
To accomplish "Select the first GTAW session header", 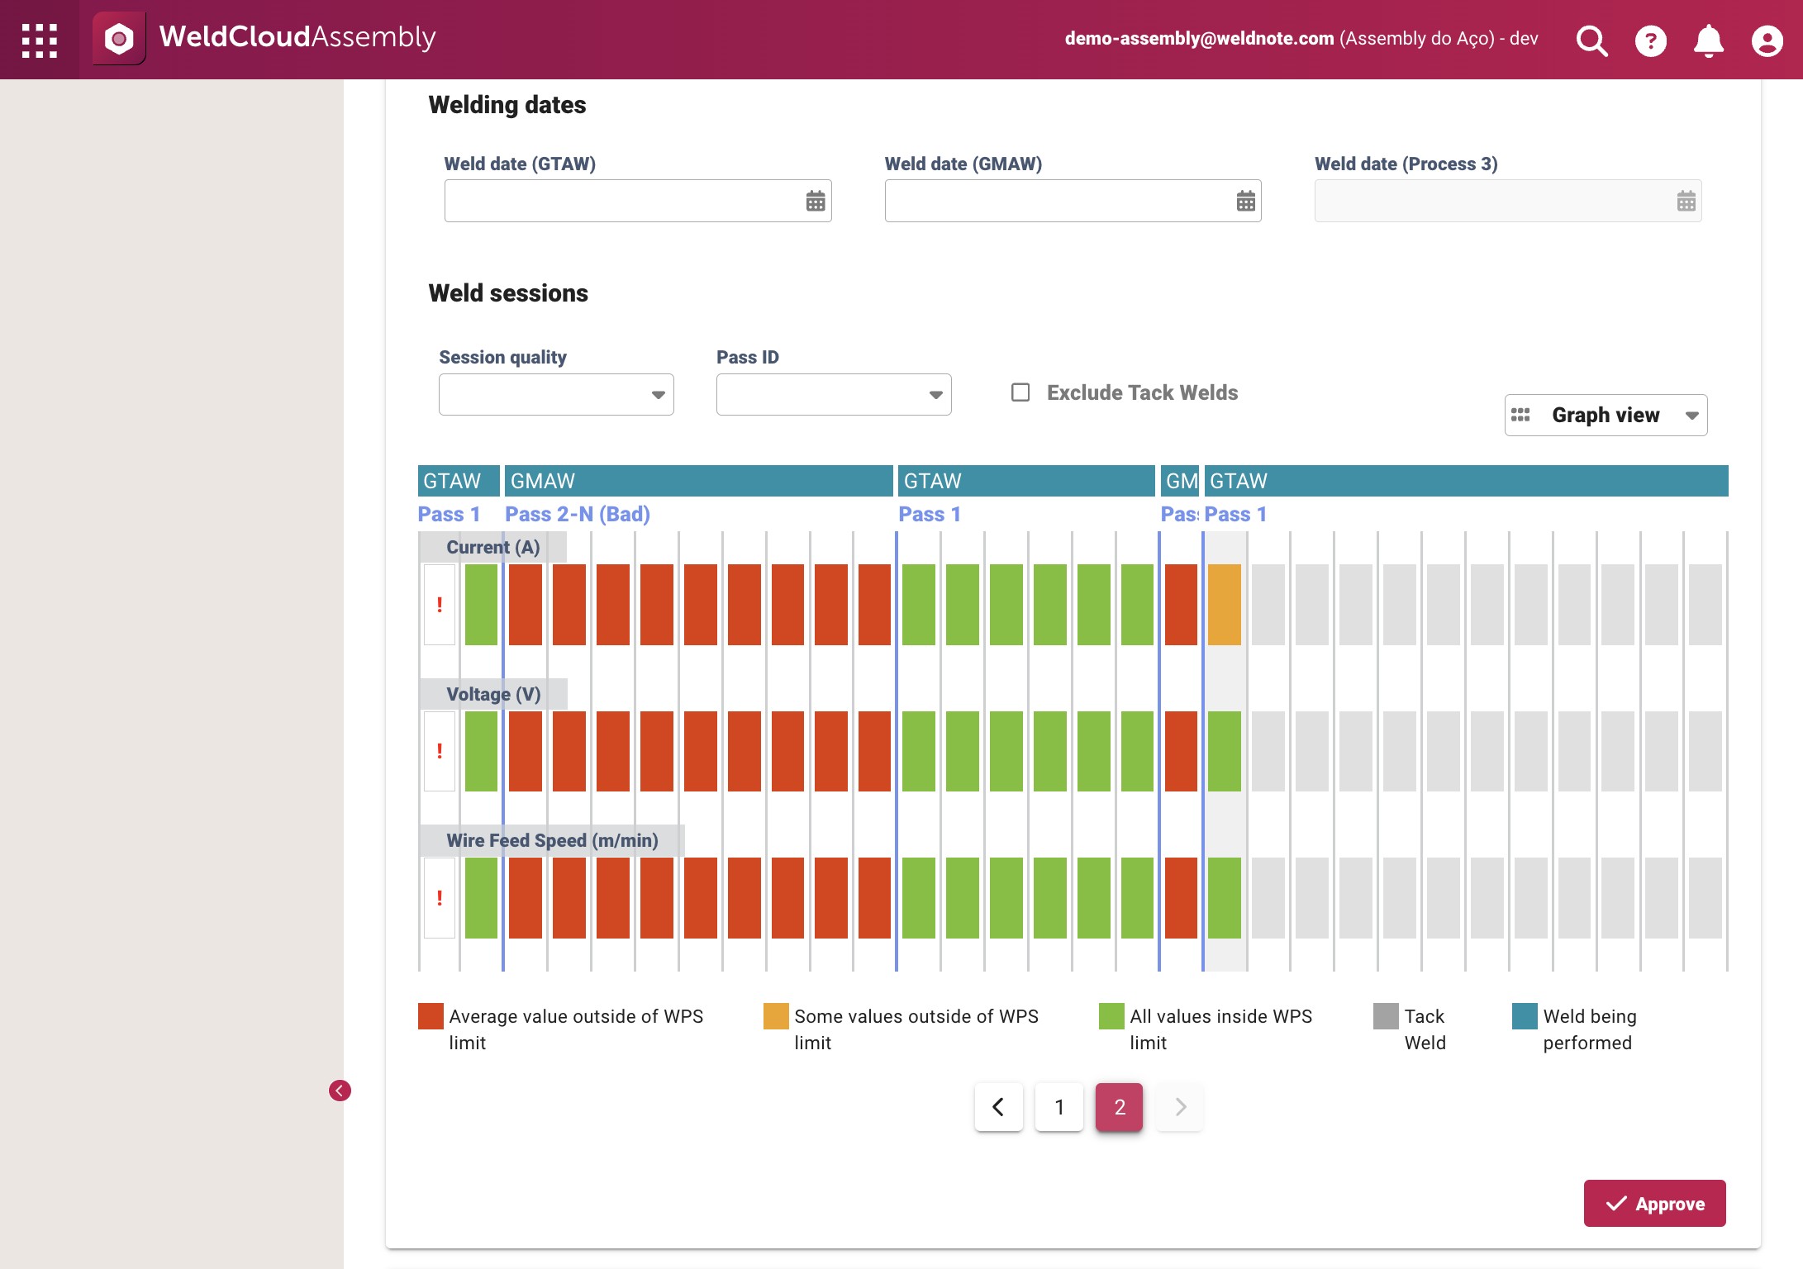I will [x=459, y=481].
